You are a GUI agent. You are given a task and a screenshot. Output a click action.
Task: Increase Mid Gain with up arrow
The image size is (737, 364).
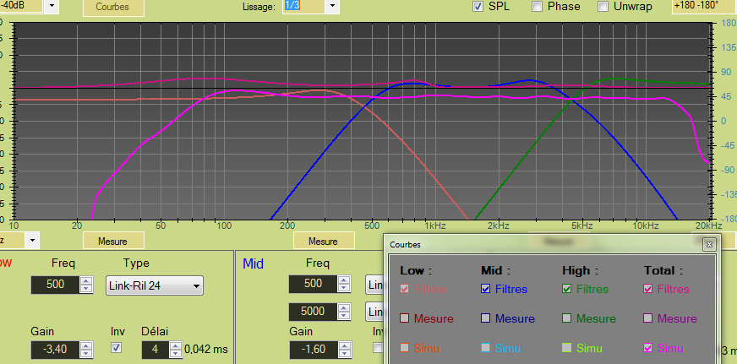point(343,345)
